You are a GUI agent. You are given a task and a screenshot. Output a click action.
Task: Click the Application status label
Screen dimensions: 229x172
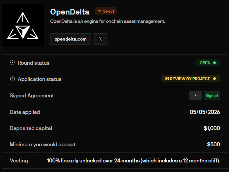point(40,79)
